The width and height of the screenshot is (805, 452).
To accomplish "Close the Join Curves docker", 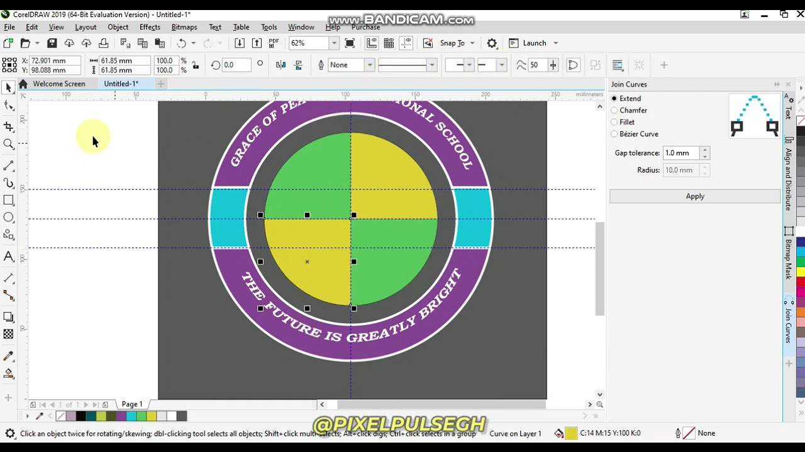I will pyautogui.click(x=787, y=84).
